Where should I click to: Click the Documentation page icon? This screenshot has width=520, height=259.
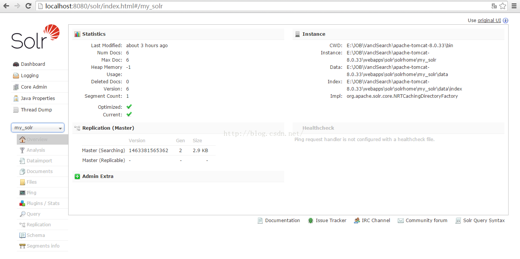260,221
